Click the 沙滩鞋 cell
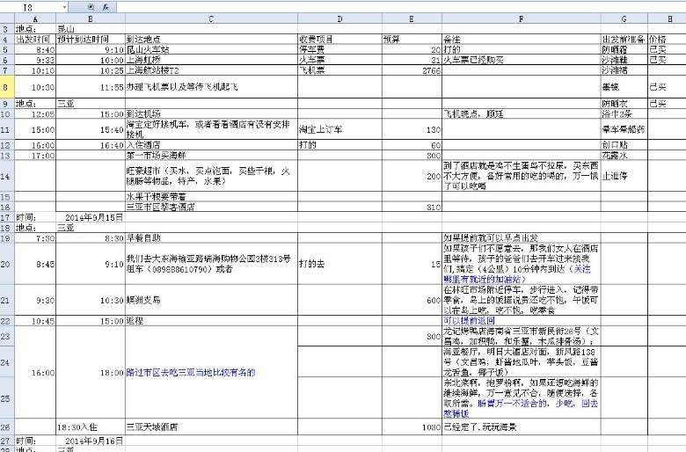686x452 pixels. [x=624, y=60]
